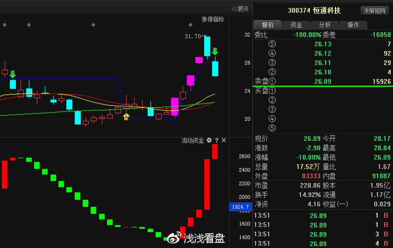Image resolution: width=393 pixels, height=248 pixels.
Task: Click the 流动资金 help question mark
Action: 217,140
